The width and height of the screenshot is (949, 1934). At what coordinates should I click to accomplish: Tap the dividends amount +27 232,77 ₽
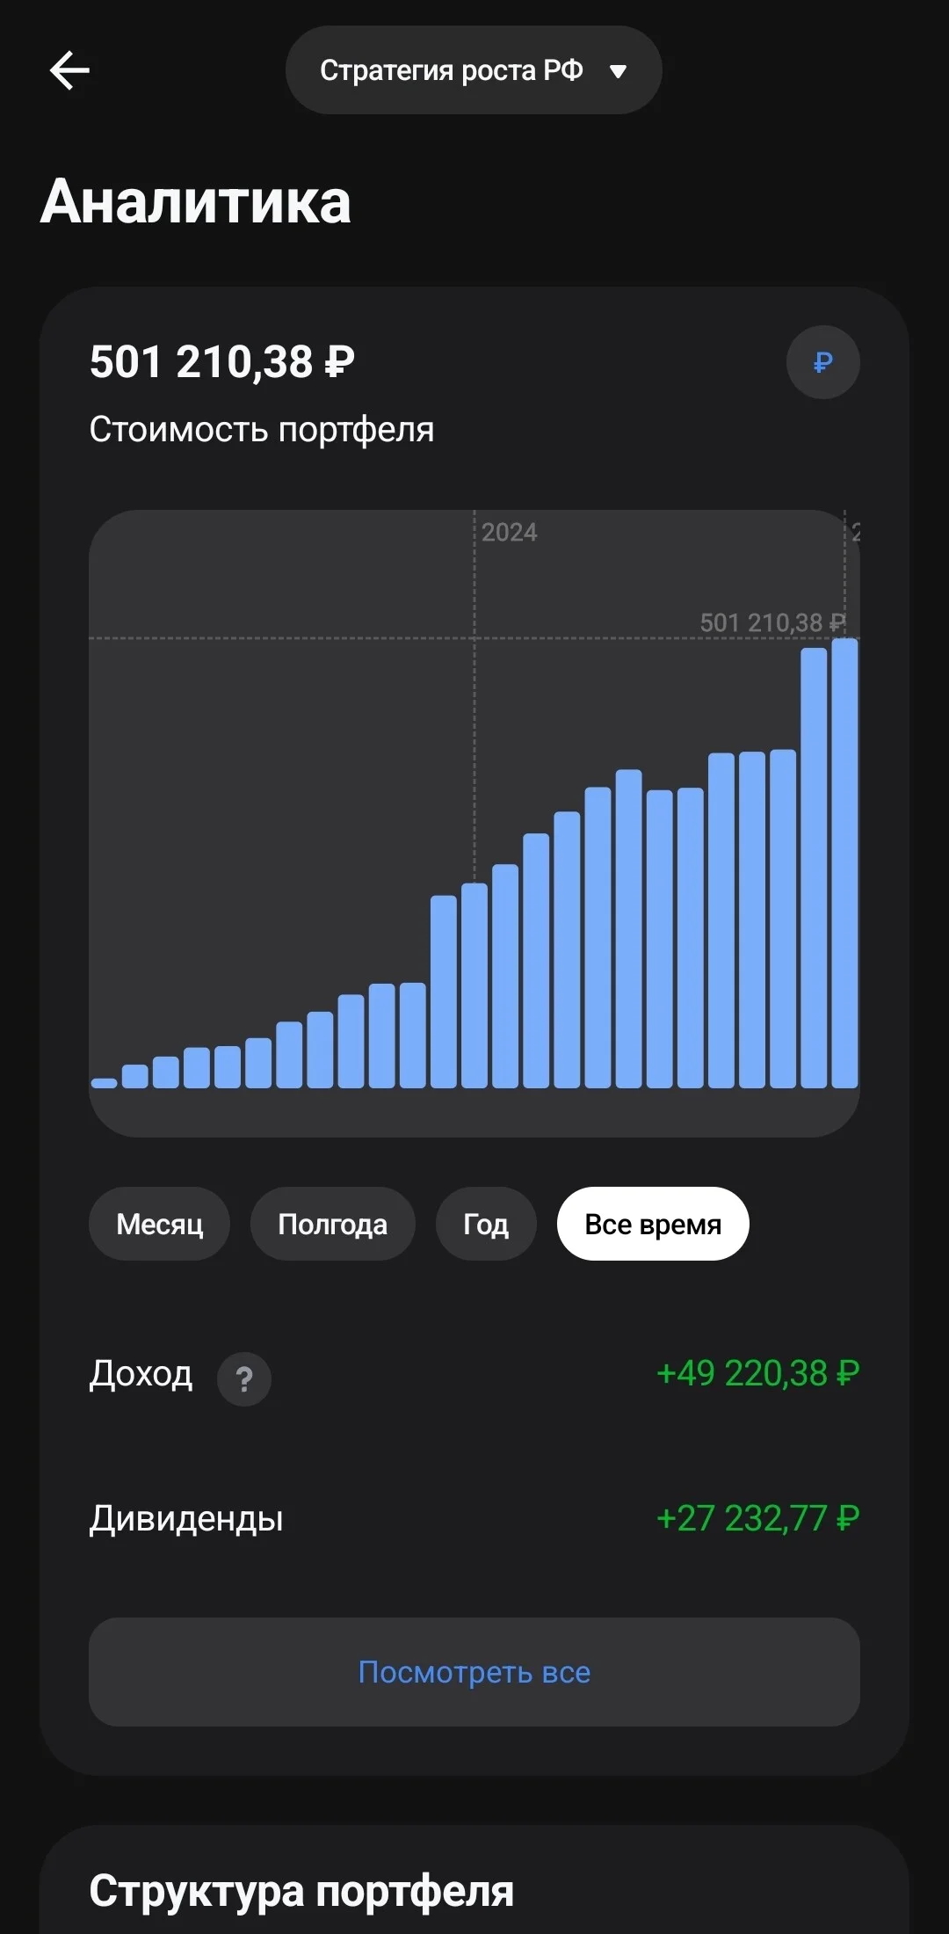(x=758, y=1518)
